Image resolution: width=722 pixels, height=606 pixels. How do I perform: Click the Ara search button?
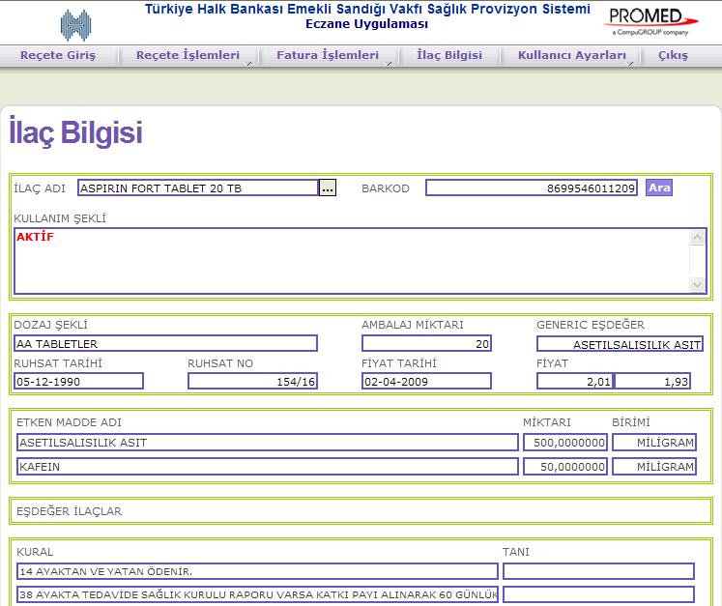[659, 188]
